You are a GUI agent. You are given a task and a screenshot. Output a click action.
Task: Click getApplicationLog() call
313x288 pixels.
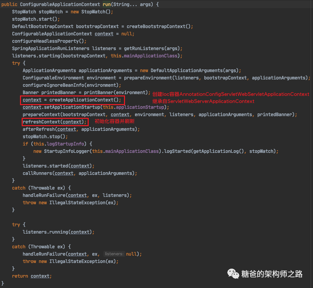click(218, 151)
